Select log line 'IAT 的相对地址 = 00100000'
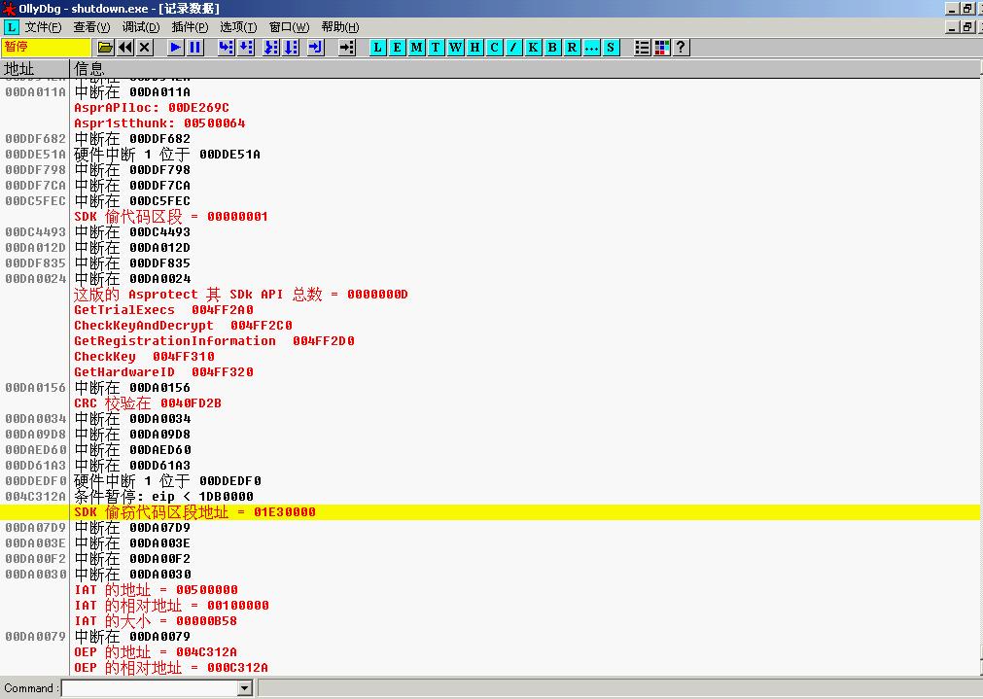The height and width of the screenshot is (699, 983). point(171,606)
